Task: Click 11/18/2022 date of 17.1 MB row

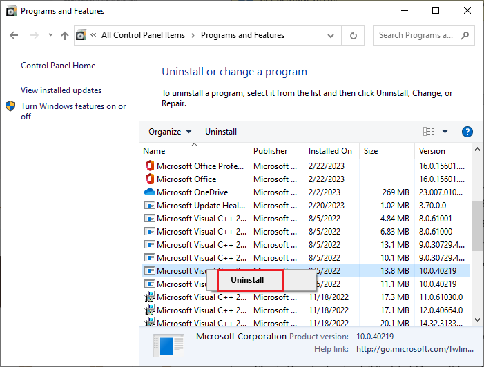Action: [x=329, y=310]
